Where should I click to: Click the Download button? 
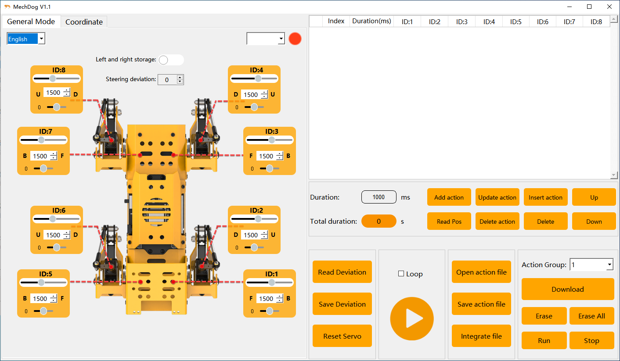point(567,289)
